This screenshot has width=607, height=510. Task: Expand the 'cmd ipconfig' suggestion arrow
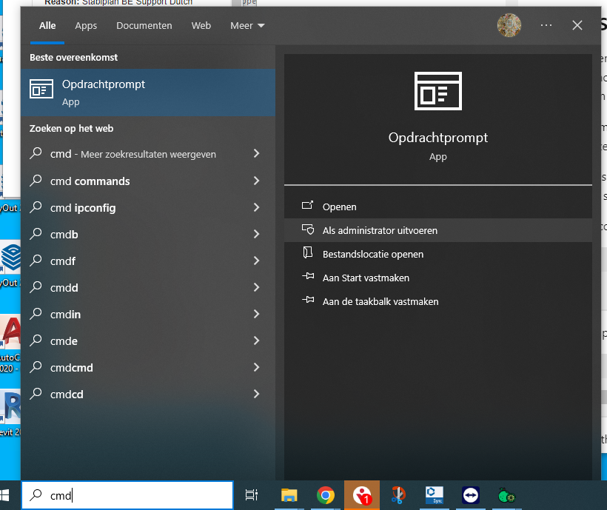tap(256, 207)
